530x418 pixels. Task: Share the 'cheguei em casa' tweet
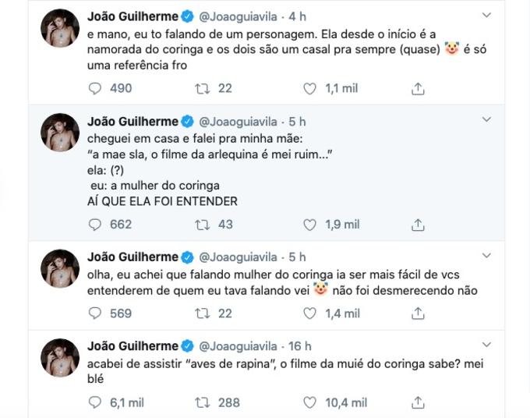(x=418, y=225)
